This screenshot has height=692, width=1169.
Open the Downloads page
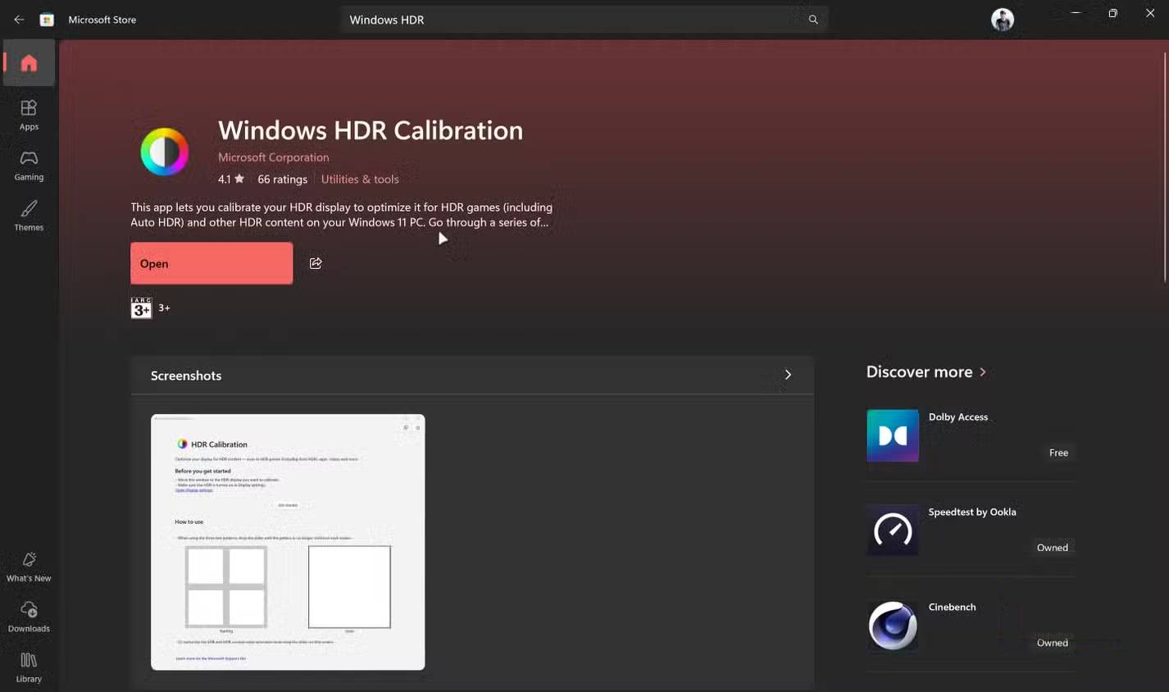(x=29, y=617)
